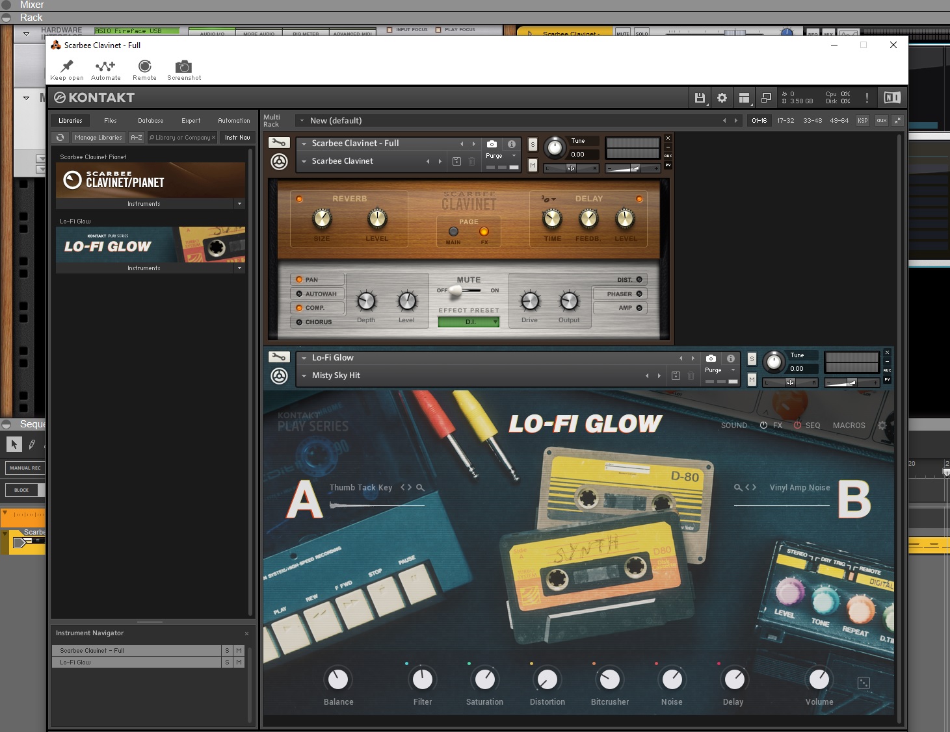Enable the PAN effect button

pyautogui.click(x=317, y=279)
